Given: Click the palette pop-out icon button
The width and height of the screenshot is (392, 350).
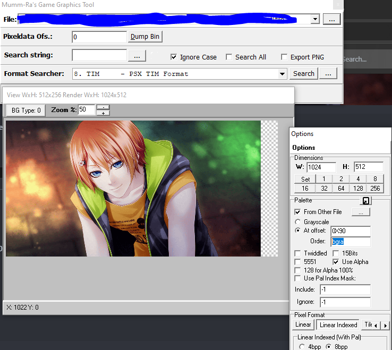Looking at the screenshot, I should (366, 200).
